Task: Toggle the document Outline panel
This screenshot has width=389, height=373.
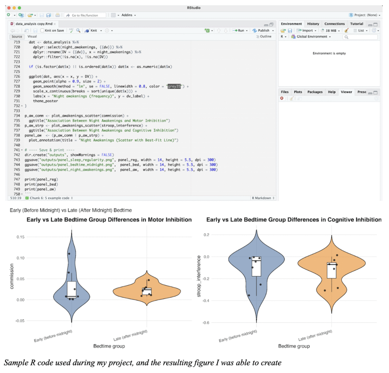Action: [x=264, y=36]
